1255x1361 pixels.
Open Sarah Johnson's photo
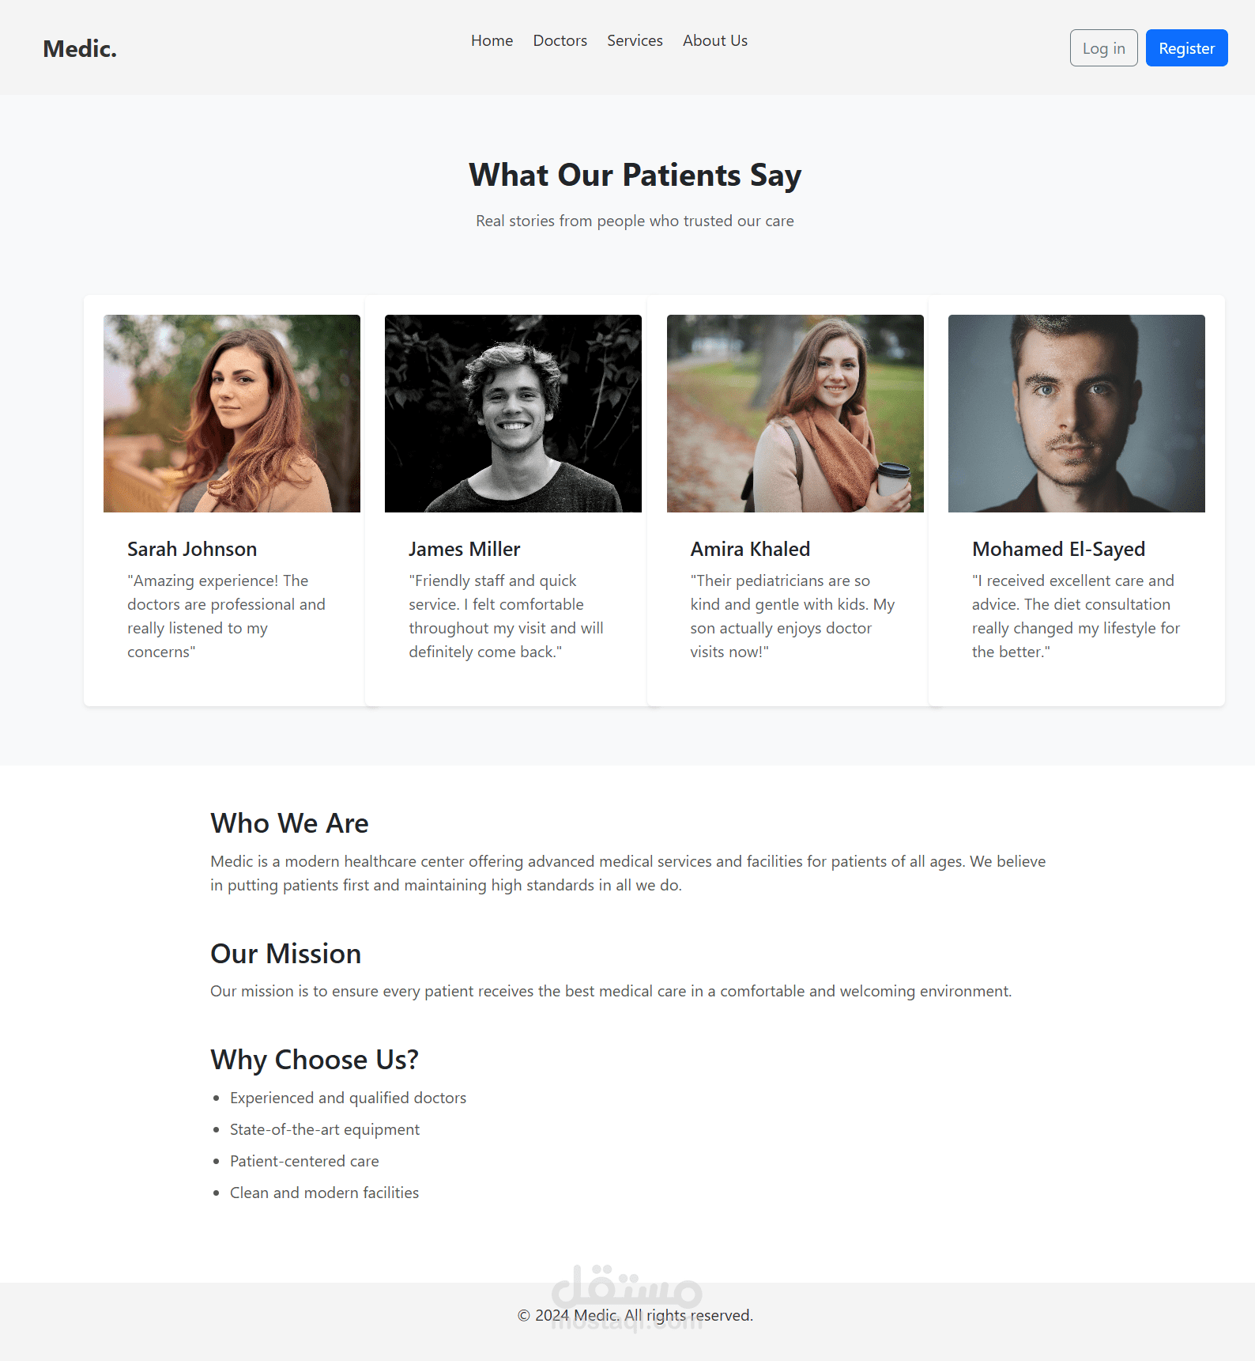point(232,414)
